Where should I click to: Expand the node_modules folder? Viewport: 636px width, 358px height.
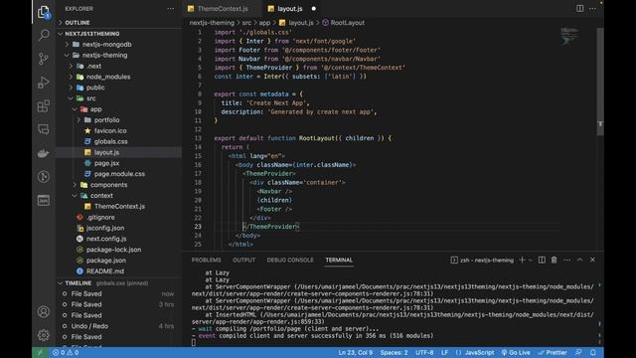click(108, 77)
